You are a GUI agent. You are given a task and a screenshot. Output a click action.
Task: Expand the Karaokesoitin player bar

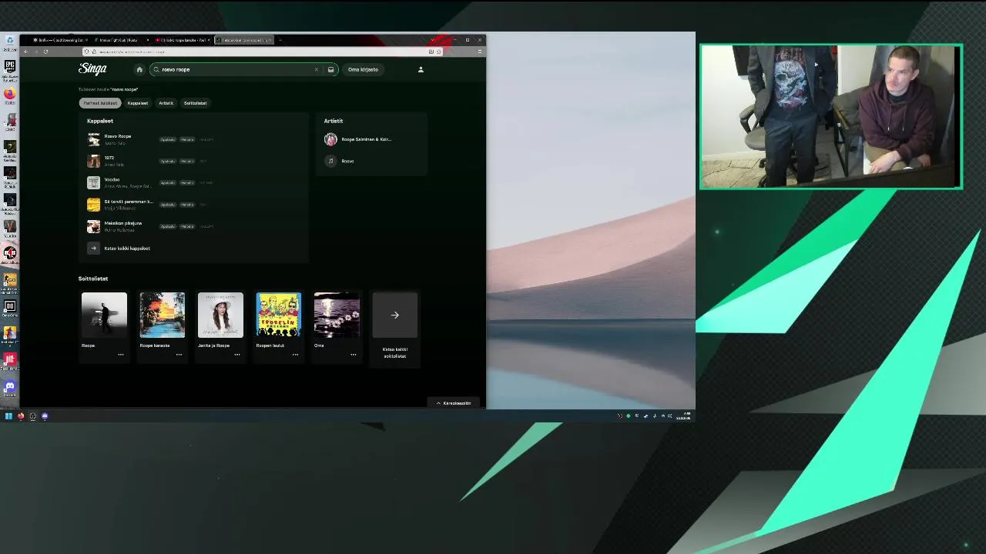click(x=454, y=403)
